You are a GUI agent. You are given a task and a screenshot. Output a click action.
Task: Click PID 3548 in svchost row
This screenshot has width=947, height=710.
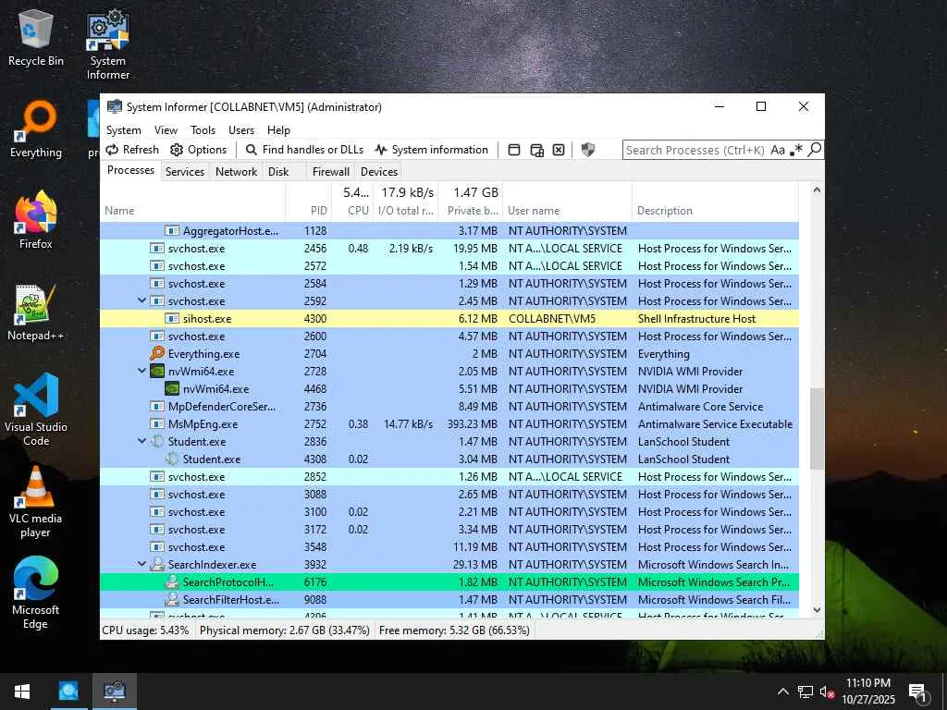[315, 547]
